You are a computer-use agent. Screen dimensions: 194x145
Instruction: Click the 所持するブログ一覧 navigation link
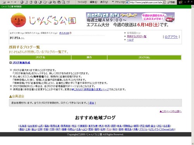(137, 36)
